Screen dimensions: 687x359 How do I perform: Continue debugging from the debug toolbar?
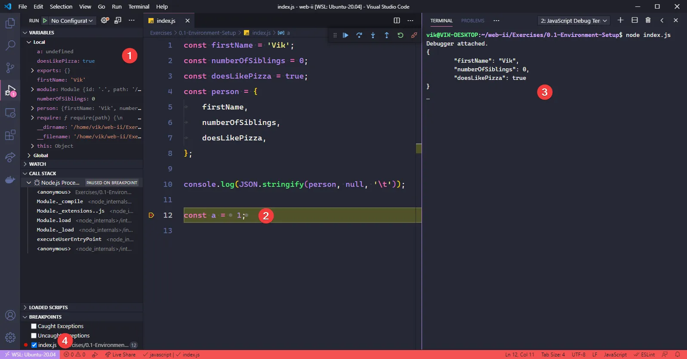pyautogui.click(x=345, y=35)
